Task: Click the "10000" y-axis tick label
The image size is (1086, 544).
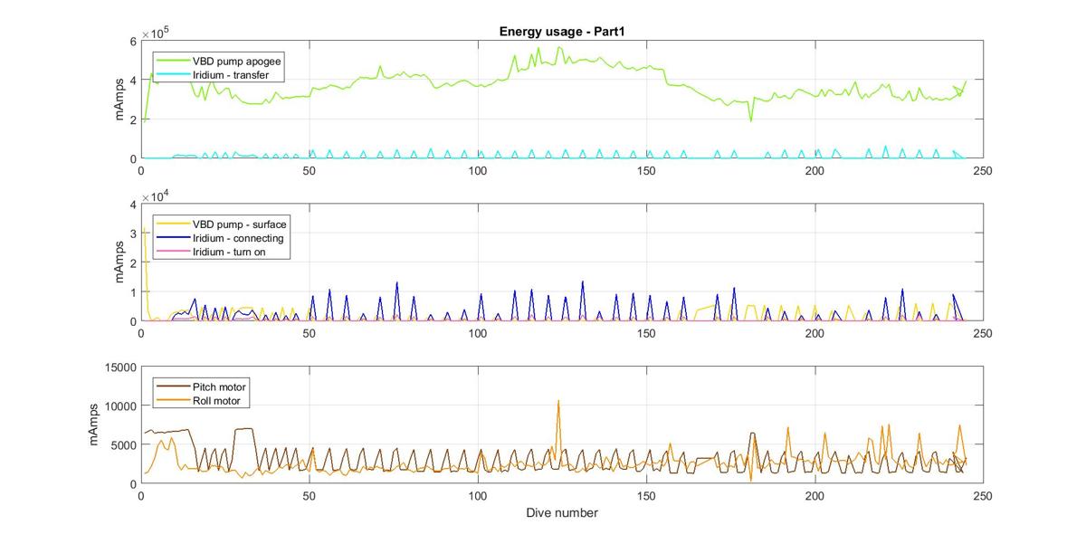Action: [119, 406]
